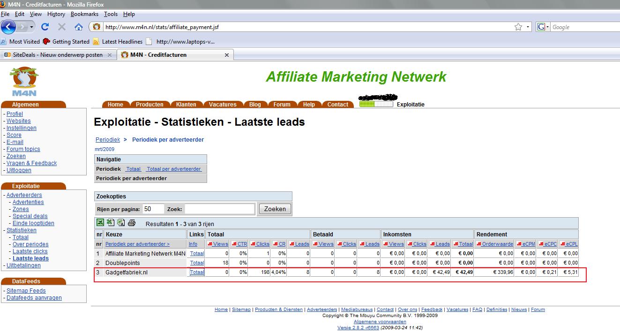Click the Stop loading X icon

tap(61, 27)
